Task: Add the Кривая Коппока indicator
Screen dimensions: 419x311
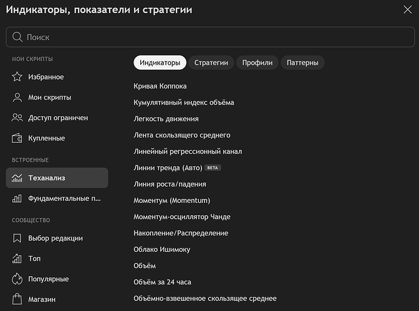Action: pos(160,86)
